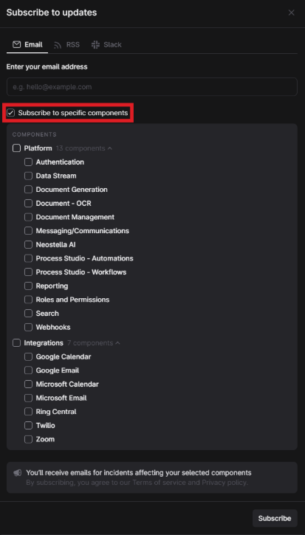Close the Subscribe to updates dialog
Viewport: 305px width, 535px height.
[x=292, y=13]
